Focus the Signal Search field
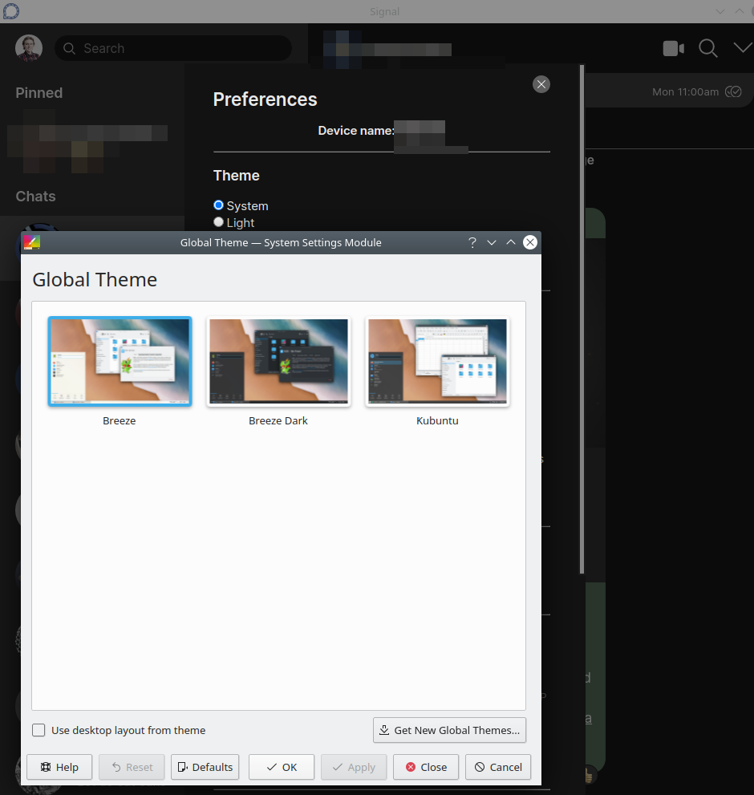The width and height of the screenshot is (754, 795). click(173, 48)
